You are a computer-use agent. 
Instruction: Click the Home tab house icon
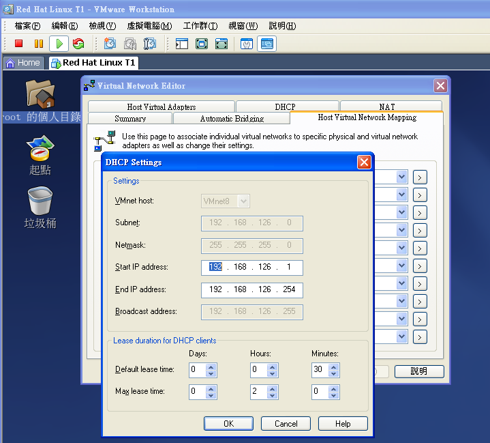[10, 63]
